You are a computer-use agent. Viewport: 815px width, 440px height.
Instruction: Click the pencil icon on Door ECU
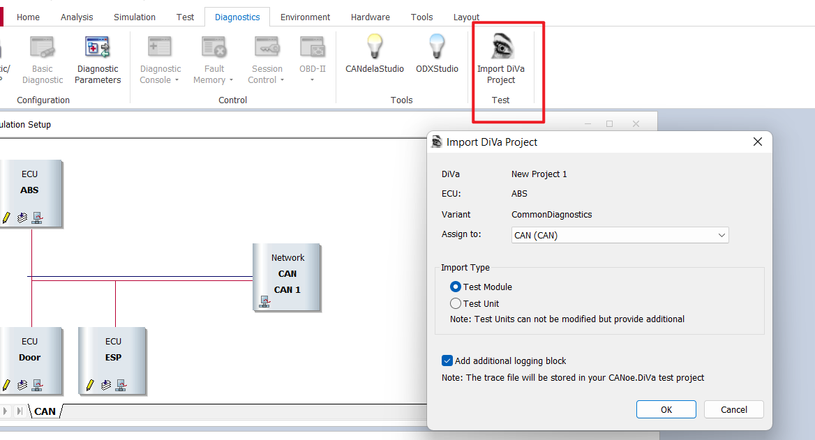(x=6, y=385)
